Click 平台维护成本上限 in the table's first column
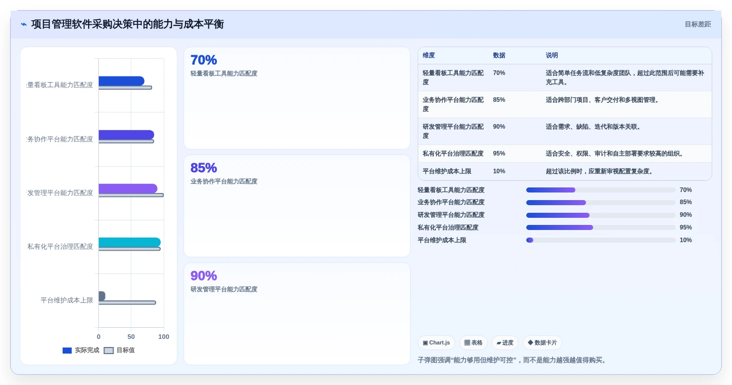The width and height of the screenshot is (732, 385). point(447,171)
